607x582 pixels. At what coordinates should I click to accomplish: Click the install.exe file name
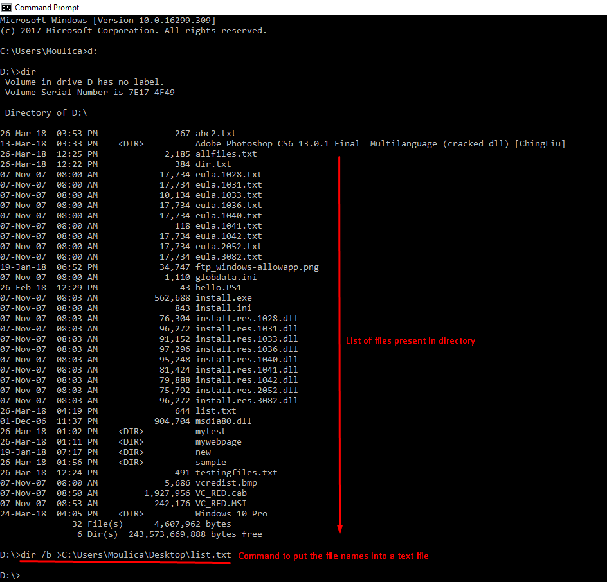(x=223, y=298)
